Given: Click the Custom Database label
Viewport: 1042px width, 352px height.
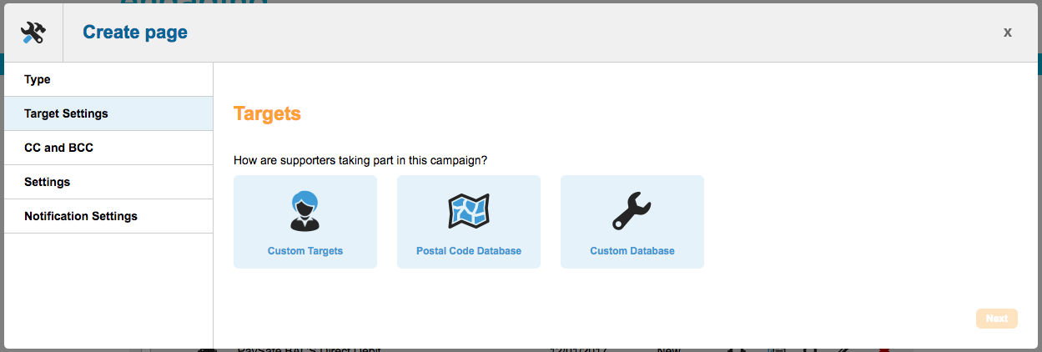Looking at the screenshot, I should click(x=632, y=251).
